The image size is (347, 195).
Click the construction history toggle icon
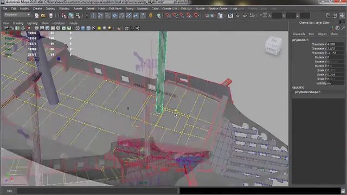click(x=221, y=16)
